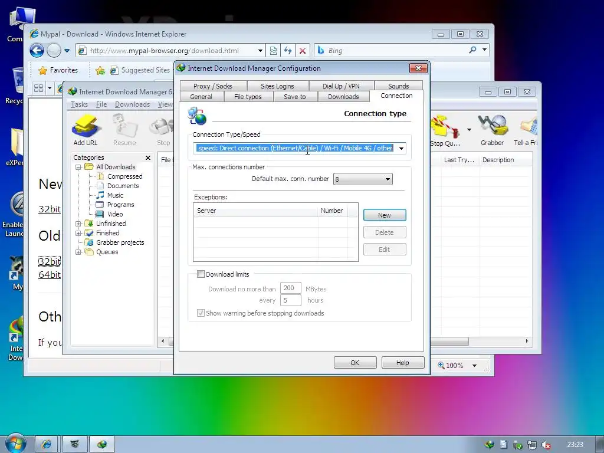Open the recent pages dropdown arrow
Image resolution: width=604 pixels, height=453 pixels.
67,51
